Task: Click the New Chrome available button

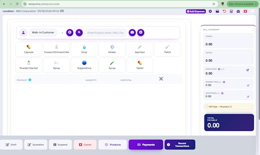Action: 242,4
